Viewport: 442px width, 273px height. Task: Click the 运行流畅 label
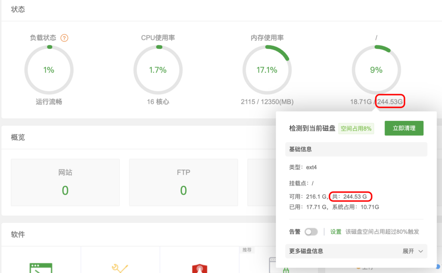[49, 102]
